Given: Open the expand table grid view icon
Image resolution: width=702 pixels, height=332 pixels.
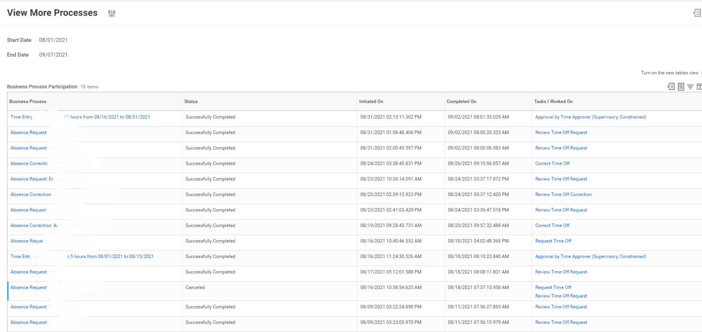Looking at the screenshot, I should pos(681,86).
